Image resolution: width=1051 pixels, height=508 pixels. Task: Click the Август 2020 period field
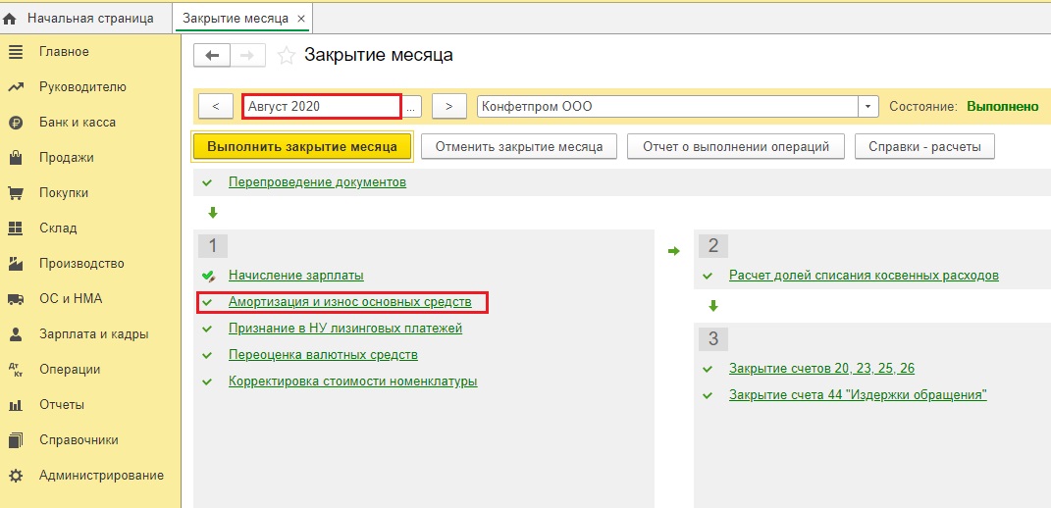point(322,107)
